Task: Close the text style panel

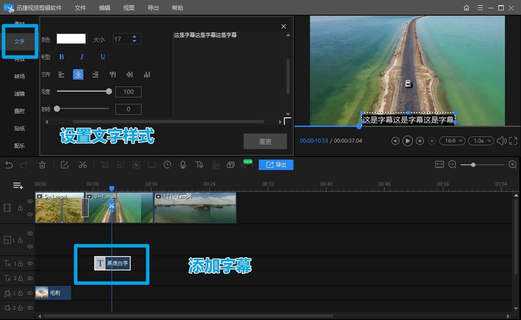Action: [284, 27]
